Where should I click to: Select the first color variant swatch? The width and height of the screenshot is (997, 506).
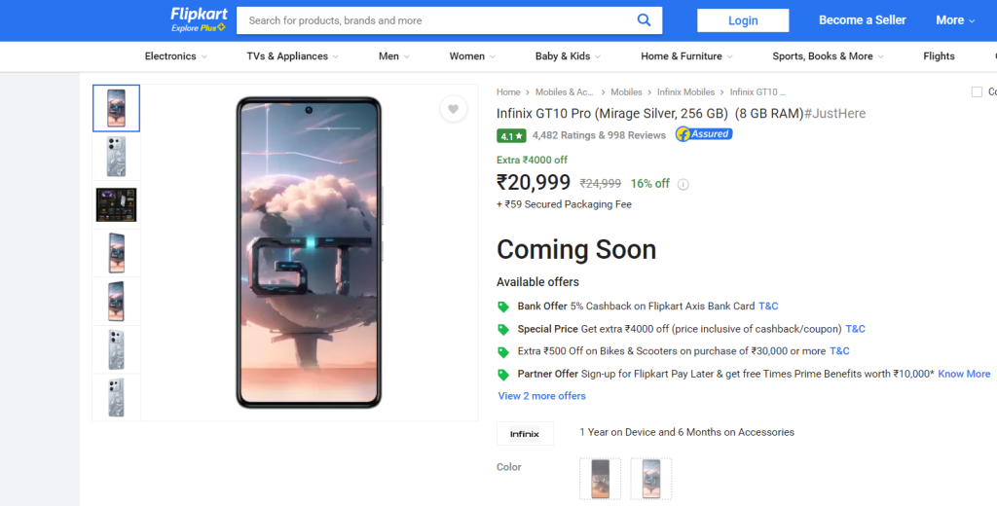click(x=600, y=479)
